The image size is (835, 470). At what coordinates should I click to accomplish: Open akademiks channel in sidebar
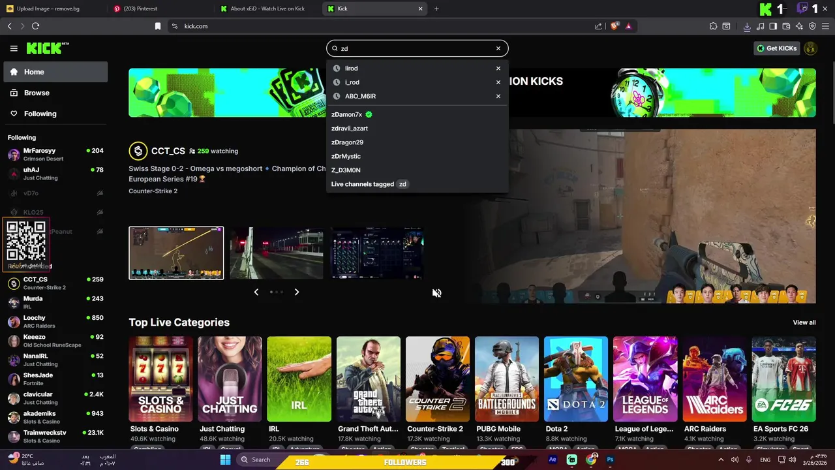click(x=55, y=417)
